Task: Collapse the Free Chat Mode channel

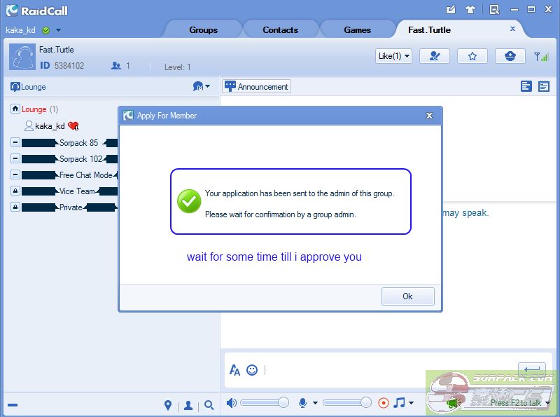Action: tap(15, 175)
